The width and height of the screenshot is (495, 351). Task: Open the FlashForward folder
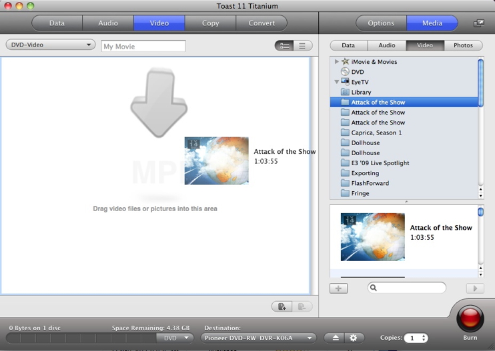point(404,183)
